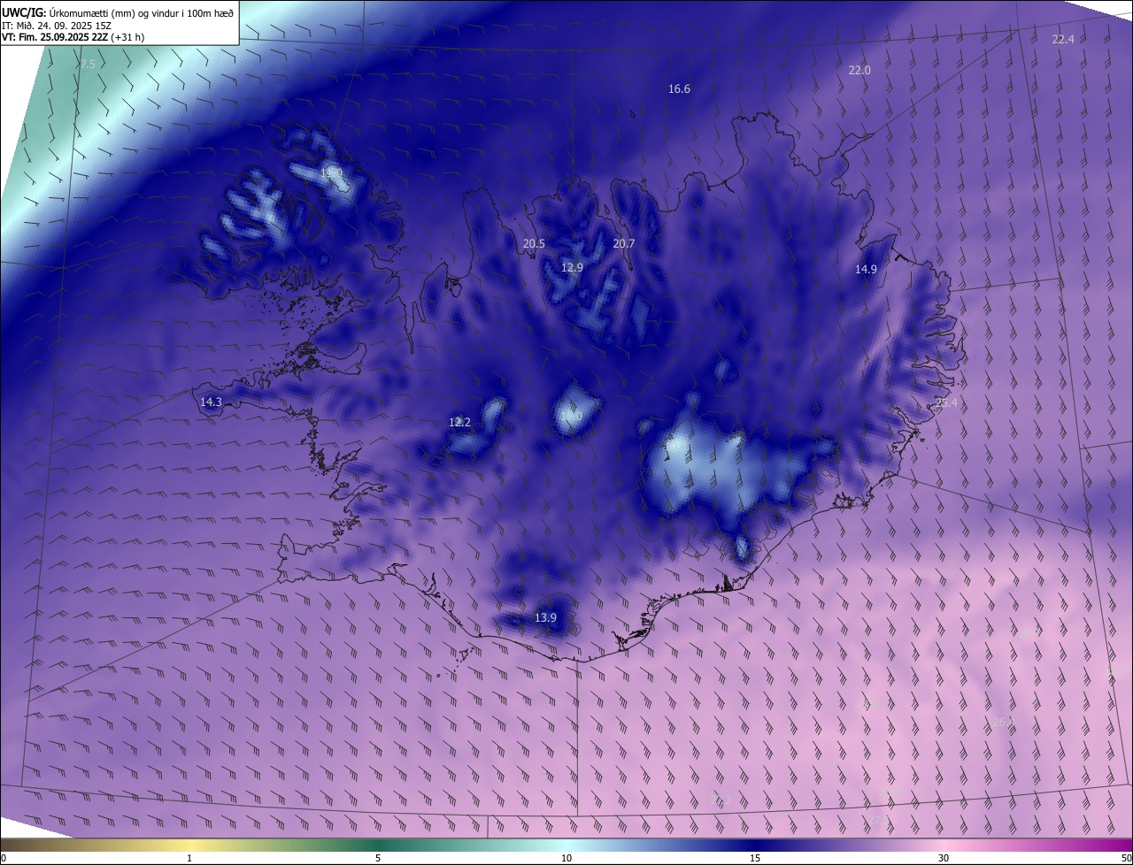
Task: Click the 14.3 value label
Action: [x=211, y=402]
